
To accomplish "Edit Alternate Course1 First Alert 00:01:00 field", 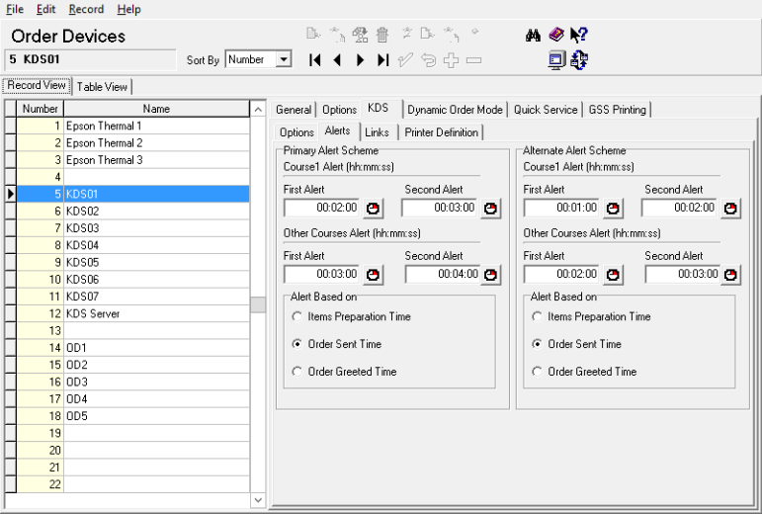I will pos(561,208).
